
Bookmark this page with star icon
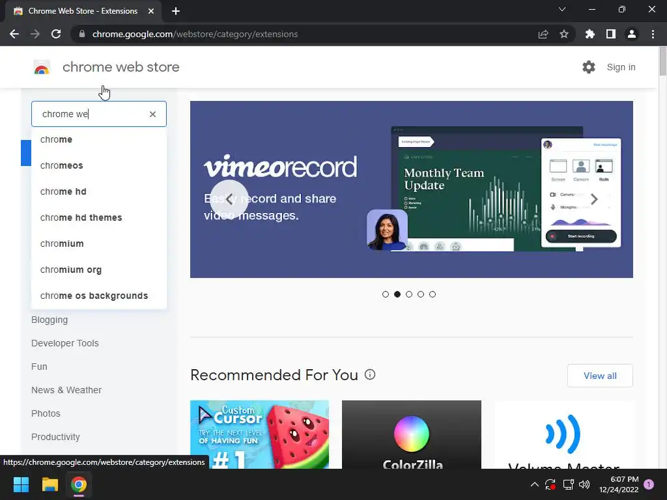(564, 34)
